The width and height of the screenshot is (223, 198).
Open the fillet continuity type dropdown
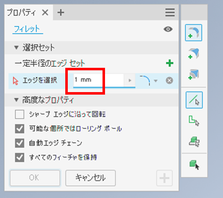pyautogui.click(x=156, y=81)
